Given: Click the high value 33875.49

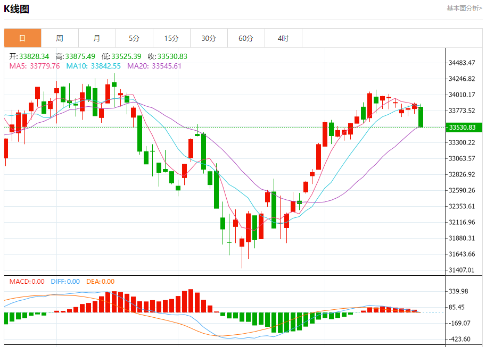Looking at the screenshot, I should pos(80,56).
